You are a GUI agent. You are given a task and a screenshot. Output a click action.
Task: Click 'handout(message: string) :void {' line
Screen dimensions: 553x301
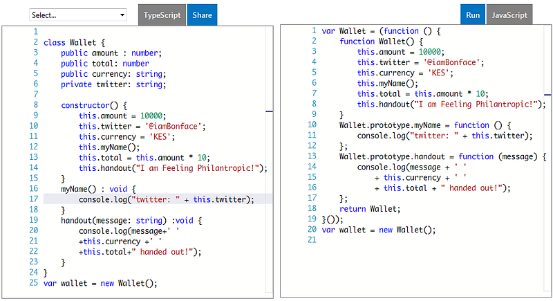tap(131, 221)
